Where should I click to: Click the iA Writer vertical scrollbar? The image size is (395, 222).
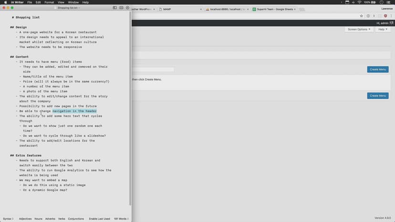130,110
